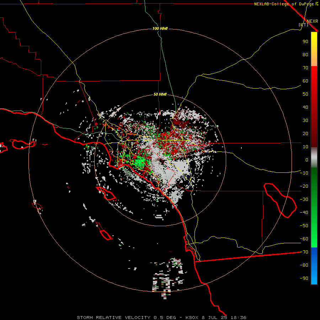The image size is (320, 320).
Task: Select the 10 value on velocity scale
Action: 305,147
